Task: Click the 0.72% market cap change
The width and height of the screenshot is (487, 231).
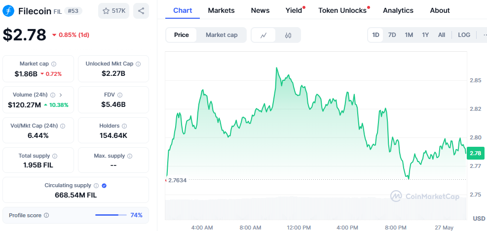Action: (x=51, y=74)
